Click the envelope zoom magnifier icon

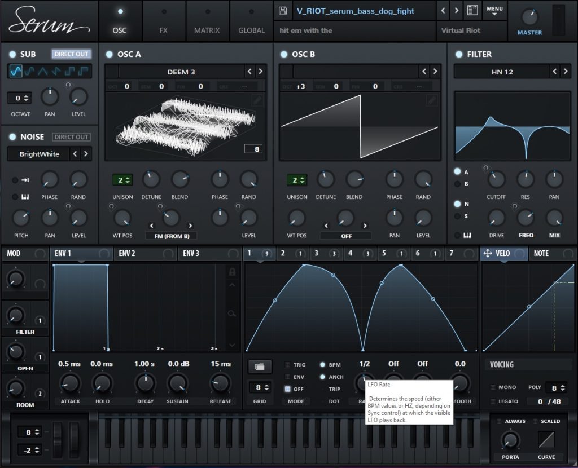pos(231,314)
